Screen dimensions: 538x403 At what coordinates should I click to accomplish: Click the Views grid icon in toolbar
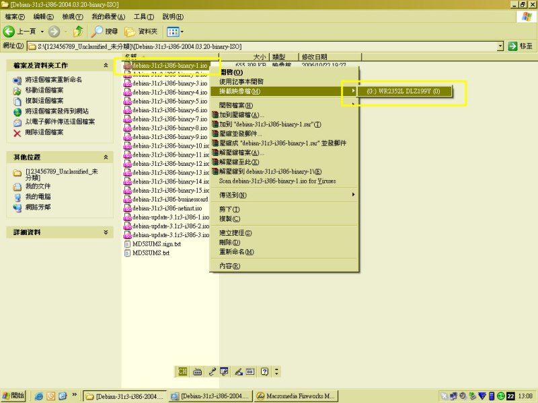click(x=173, y=32)
